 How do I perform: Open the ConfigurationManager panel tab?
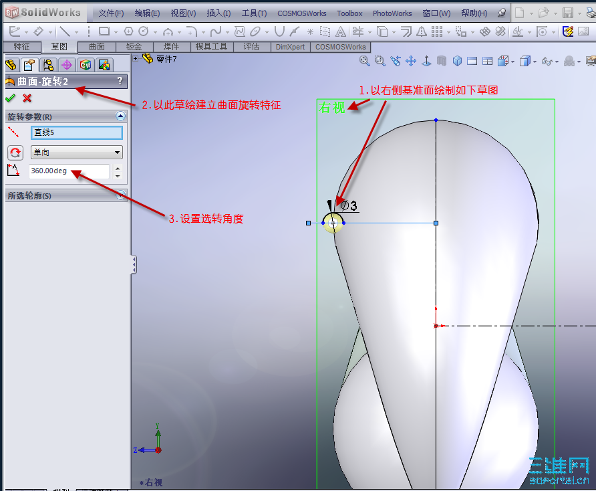coord(48,65)
